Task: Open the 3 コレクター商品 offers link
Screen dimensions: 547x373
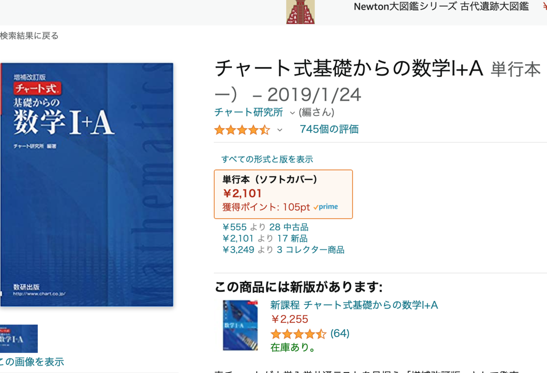Action: click(310, 250)
